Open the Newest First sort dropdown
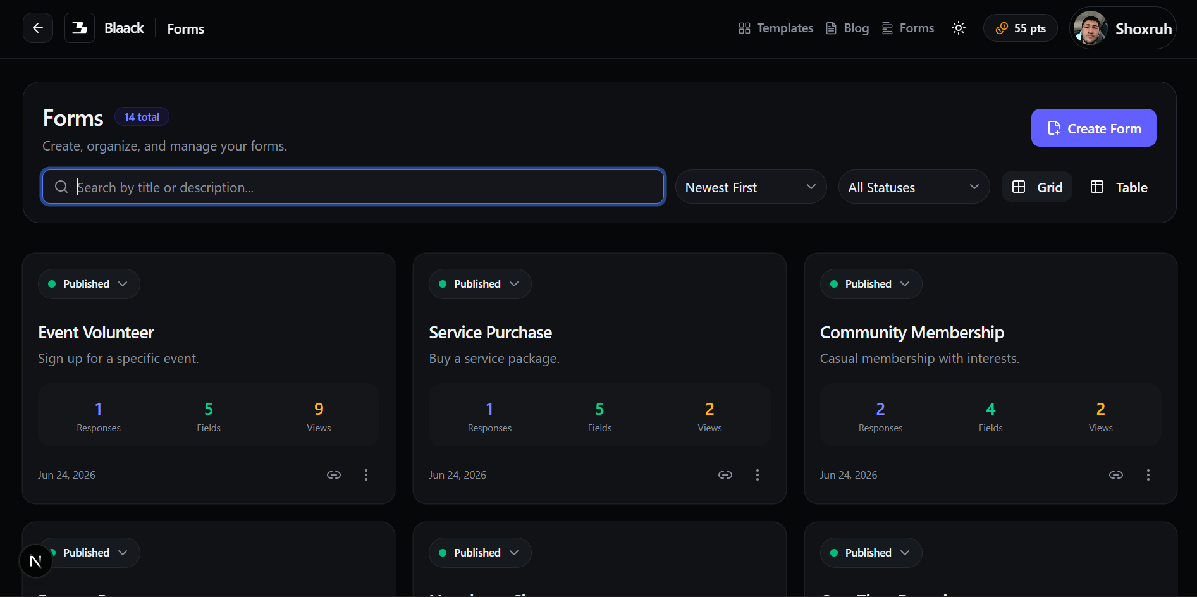 [751, 187]
